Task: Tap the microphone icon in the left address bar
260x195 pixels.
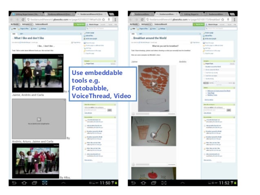Action: pyautogui.click(x=109, y=20)
